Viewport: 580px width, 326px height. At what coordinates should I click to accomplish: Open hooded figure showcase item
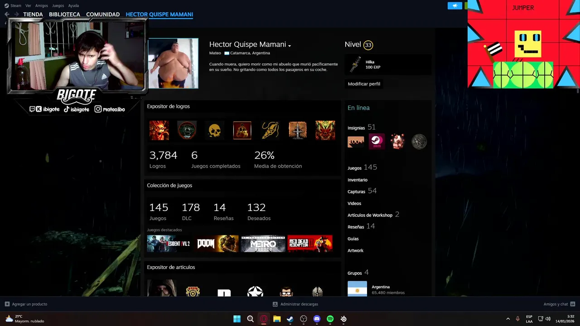coord(162,288)
